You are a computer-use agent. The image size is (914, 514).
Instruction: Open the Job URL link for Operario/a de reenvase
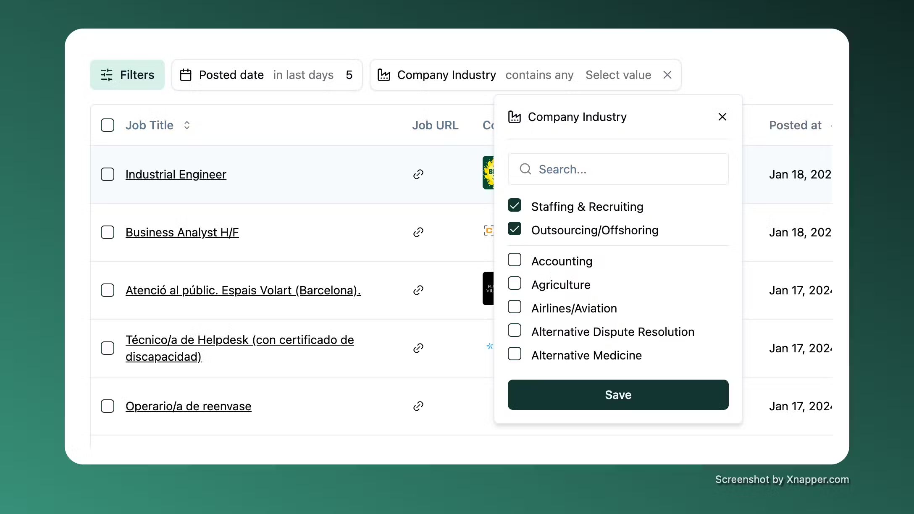[418, 406]
